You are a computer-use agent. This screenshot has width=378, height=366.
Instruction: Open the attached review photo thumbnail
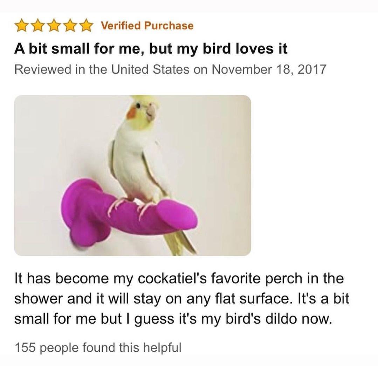pyautogui.click(x=132, y=175)
